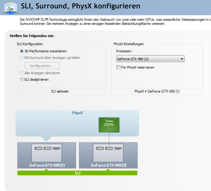The image size is (211, 191).
Task: Click the green SLI bridge bar
Action: tap(77, 173)
